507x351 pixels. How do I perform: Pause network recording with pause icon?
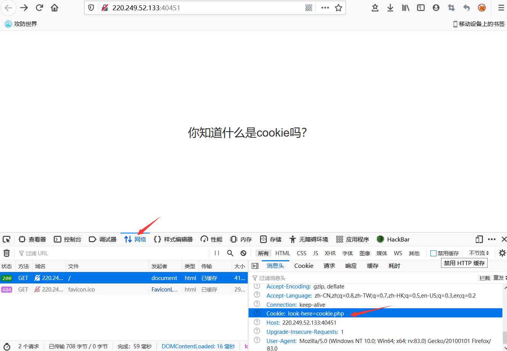pos(217,253)
